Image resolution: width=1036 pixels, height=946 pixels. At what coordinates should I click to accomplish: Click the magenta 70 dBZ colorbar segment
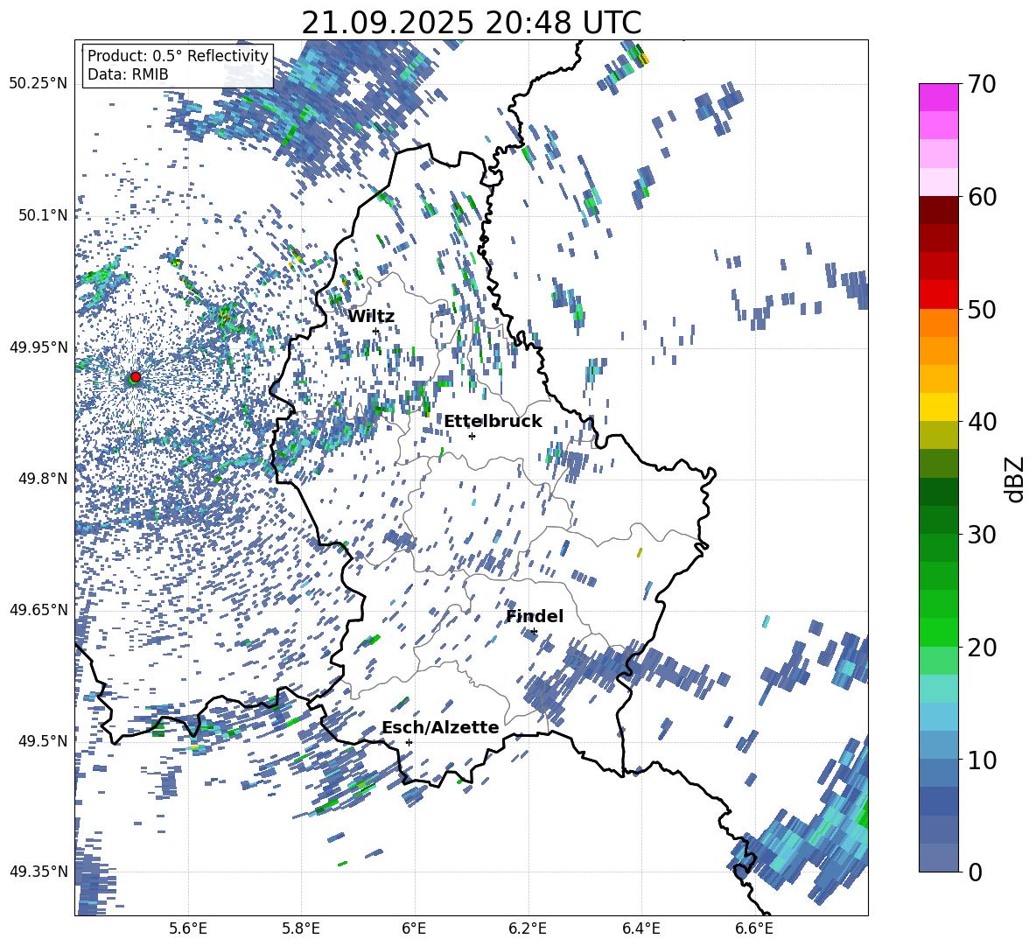(x=938, y=97)
